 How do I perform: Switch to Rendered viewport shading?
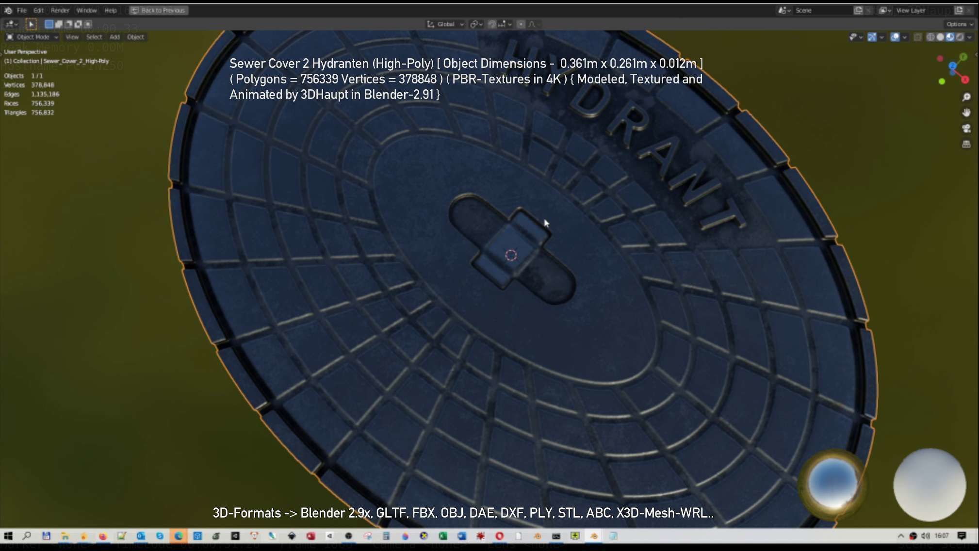click(x=960, y=37)
